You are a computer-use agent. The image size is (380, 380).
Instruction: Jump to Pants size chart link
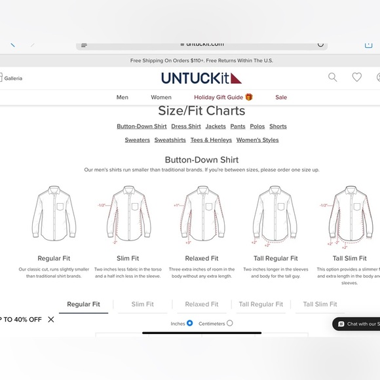click(x=238, y=126)
